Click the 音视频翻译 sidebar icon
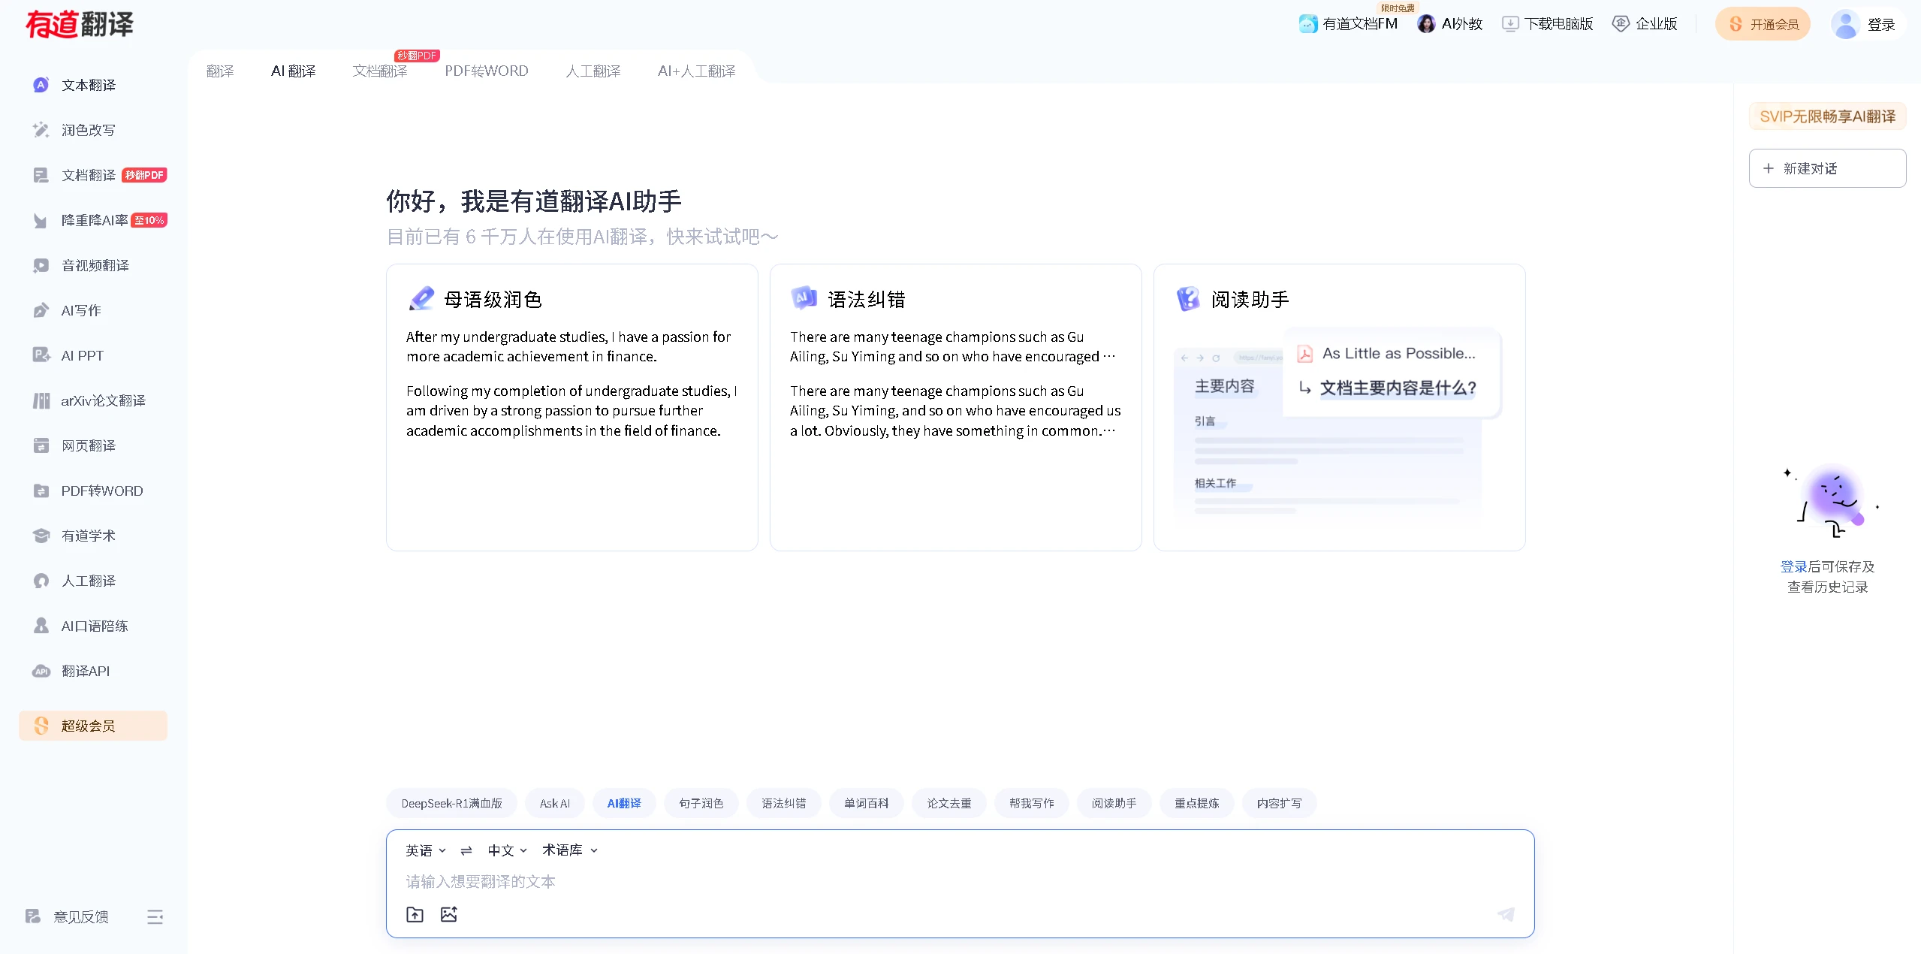This screenshot has height=954, width=1921. [41, 265]
